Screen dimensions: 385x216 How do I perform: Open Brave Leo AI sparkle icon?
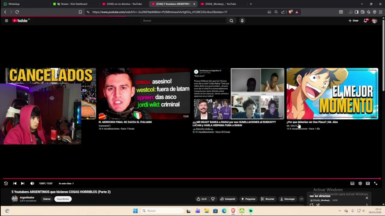click(368, 12)
